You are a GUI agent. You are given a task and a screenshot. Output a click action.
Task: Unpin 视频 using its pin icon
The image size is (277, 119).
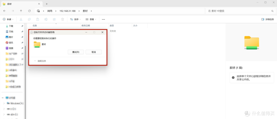(22, 48)
